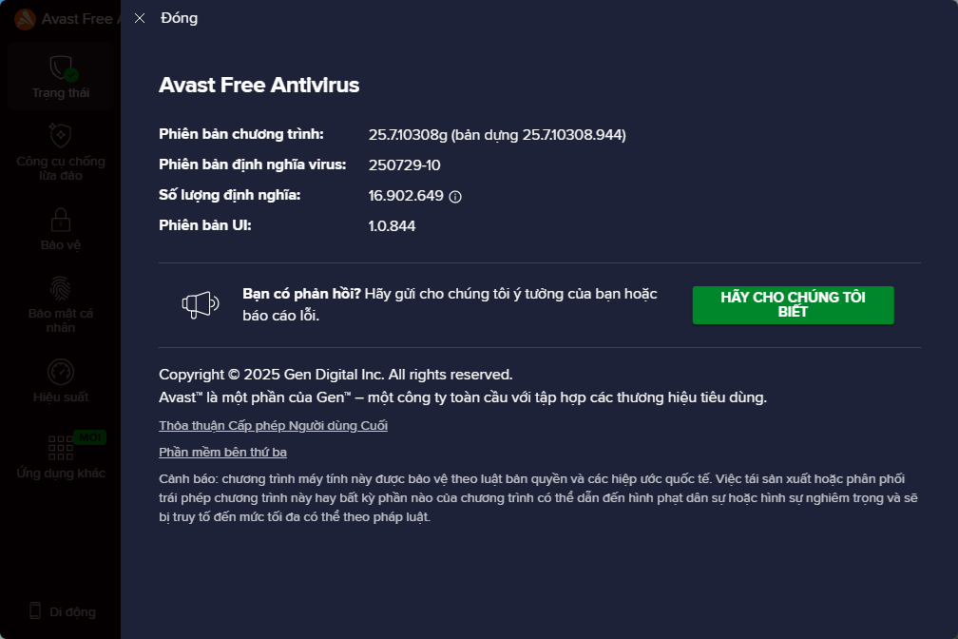Open Ứng dụng khác grid icon
Image resolution: width=958 pixels, height=639 pixels.
pos(61,448)
